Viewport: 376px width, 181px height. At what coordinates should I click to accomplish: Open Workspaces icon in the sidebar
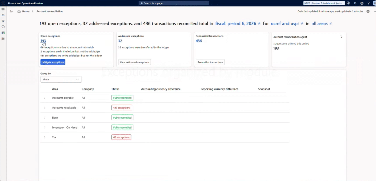pyautogui.click(x=3, y=33)
